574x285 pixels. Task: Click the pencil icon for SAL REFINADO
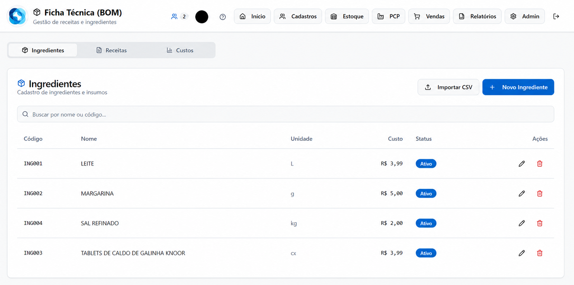(522, 223)
